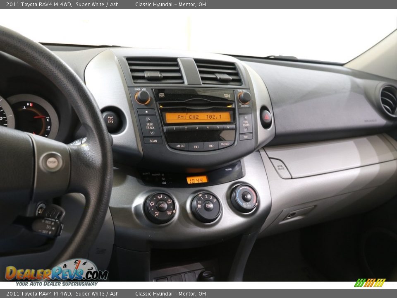Screen dimensions: 397x298
Task: Tap the TEXT button on the radio
Action: [x=246, y=137]
